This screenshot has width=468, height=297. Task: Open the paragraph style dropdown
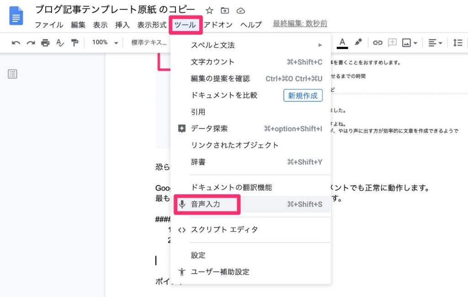point(149,42)
